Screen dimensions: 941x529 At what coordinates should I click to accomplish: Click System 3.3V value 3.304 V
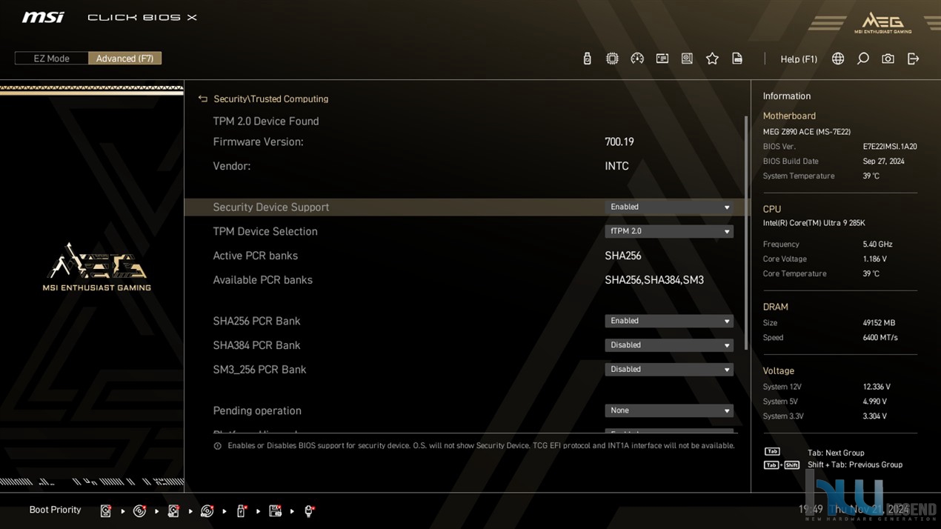point(875,416)
